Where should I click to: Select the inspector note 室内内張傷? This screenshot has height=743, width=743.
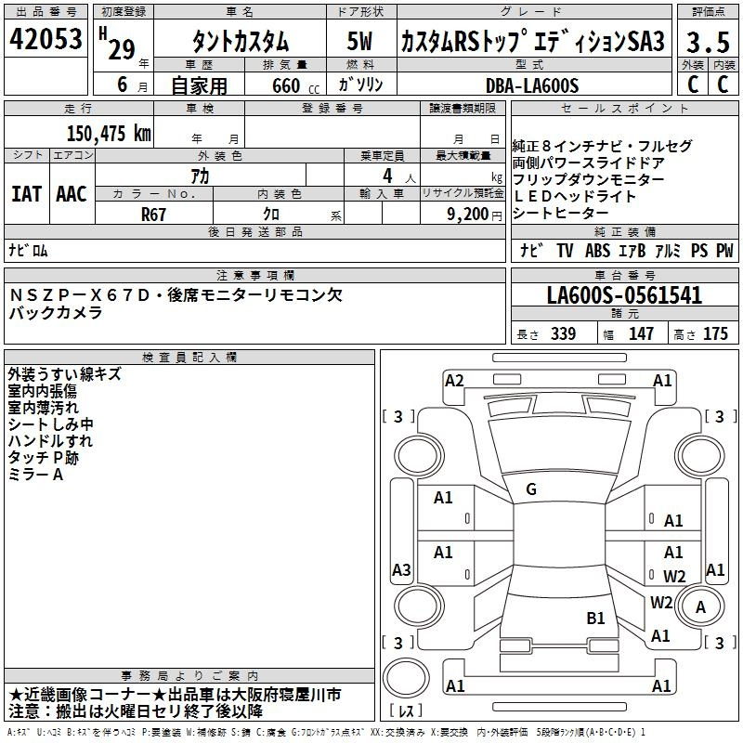[x=42, y=391]
